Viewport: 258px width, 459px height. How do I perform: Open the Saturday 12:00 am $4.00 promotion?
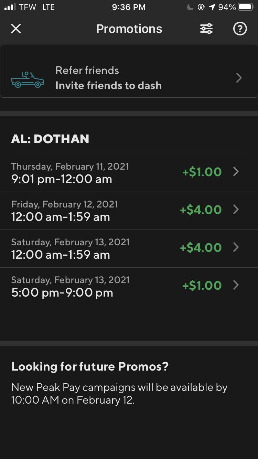coord(129,248)
